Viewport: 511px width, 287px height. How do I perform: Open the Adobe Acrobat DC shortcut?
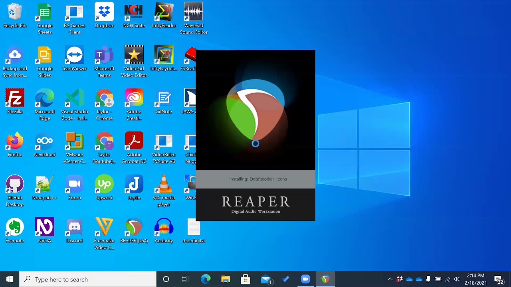134,148
